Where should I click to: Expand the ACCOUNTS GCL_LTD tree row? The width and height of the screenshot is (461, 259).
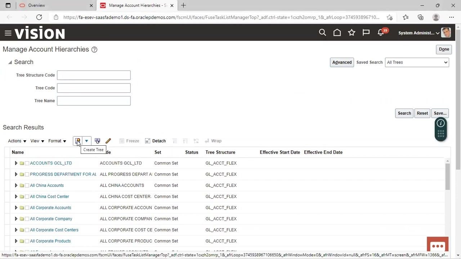pos(16,163)
